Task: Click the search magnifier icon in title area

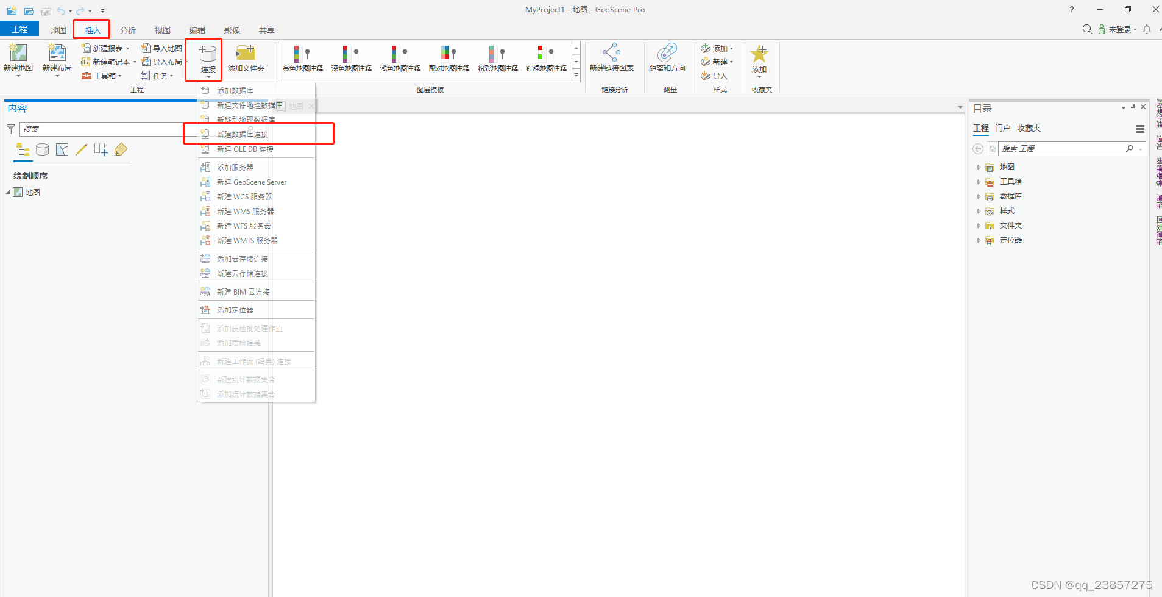Action: tap(1086, 29)
